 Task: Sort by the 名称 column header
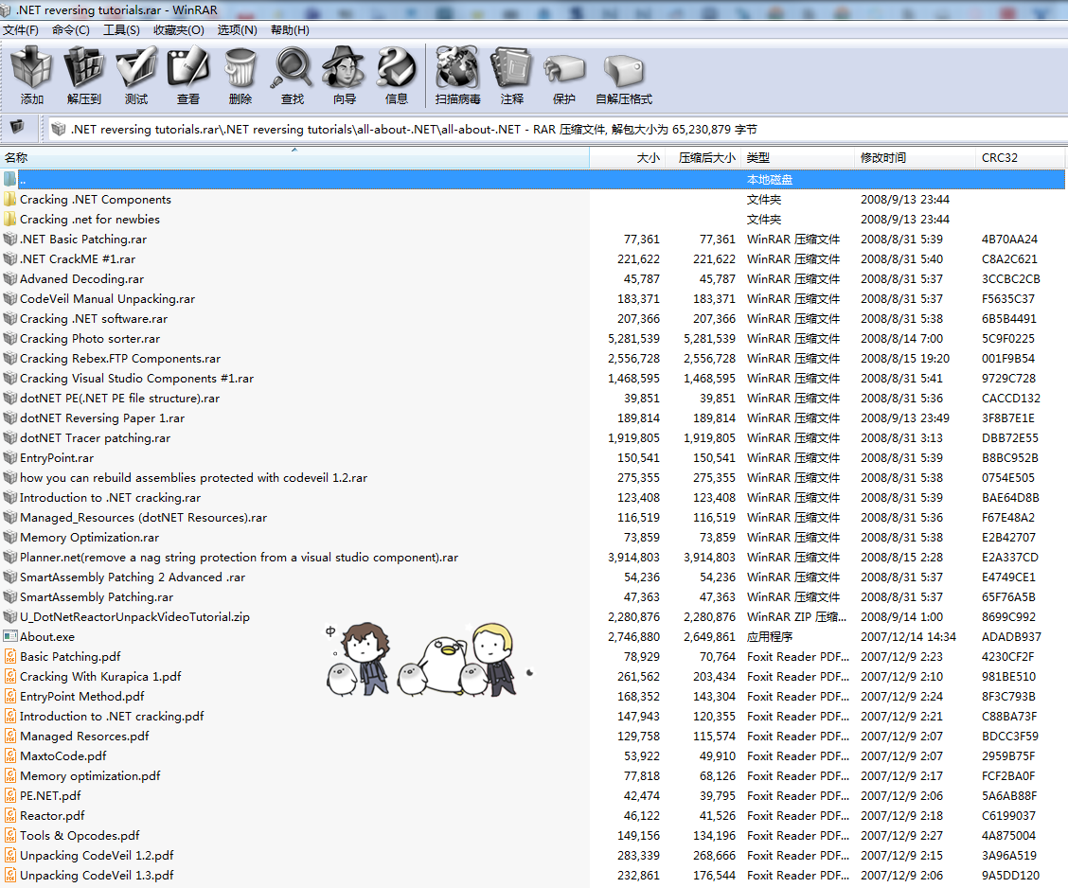coord(294,158)
